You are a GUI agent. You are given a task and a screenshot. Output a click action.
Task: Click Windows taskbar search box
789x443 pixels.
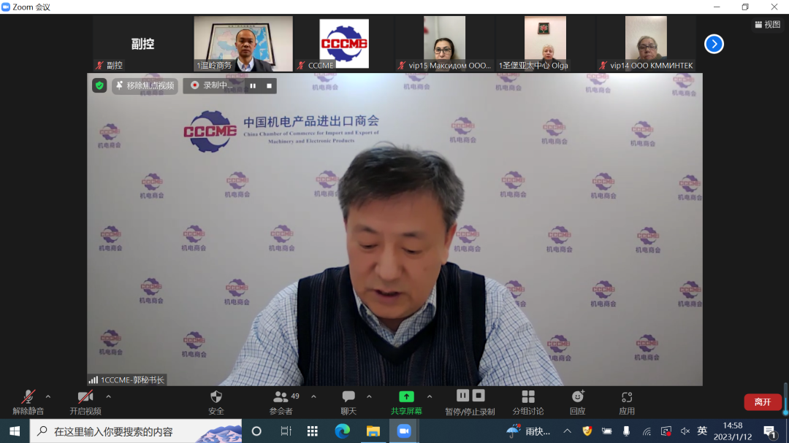[x=136, y=431]
